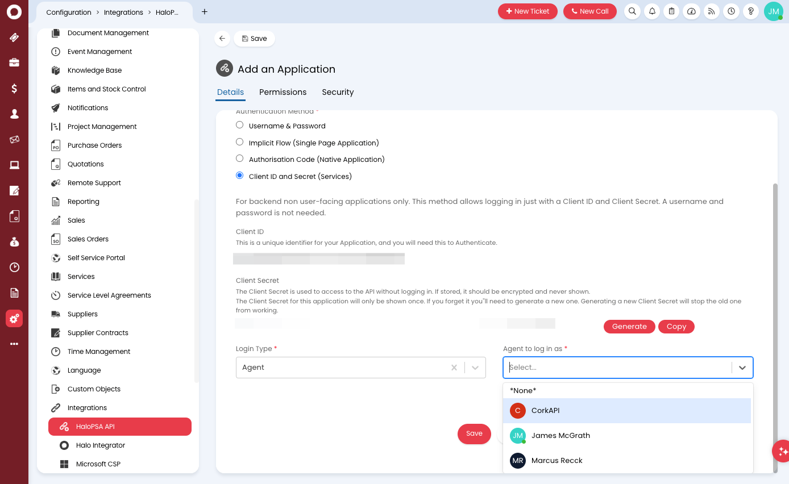Switch to the Security tab
Screen dimensions: 789x484
(338, 92)
